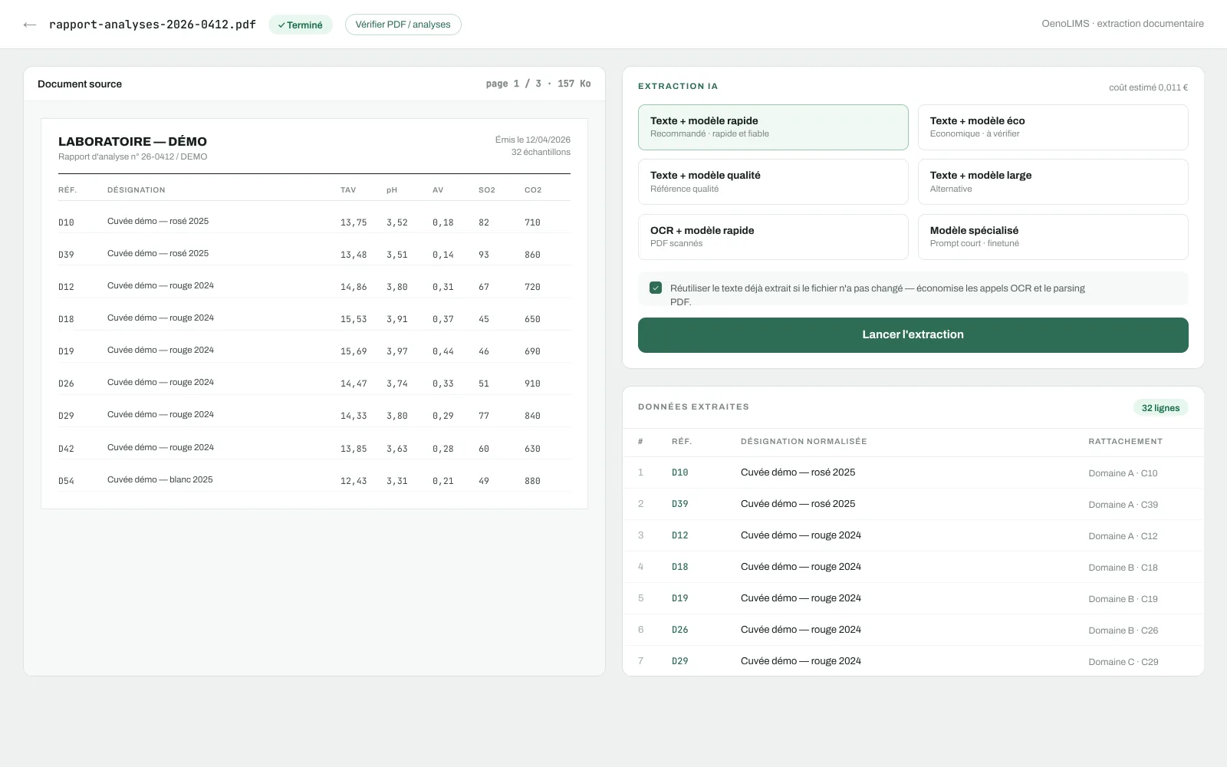Open extracted reference D10
The width and height of the screenshot is (1227, 767).
coord(680,473)
